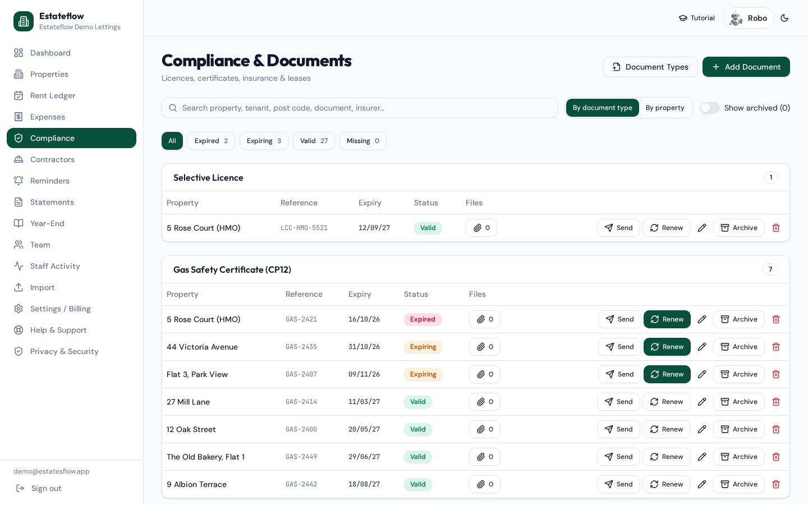Click the Expired status badge for GAS-2421

tap(423, 319)
